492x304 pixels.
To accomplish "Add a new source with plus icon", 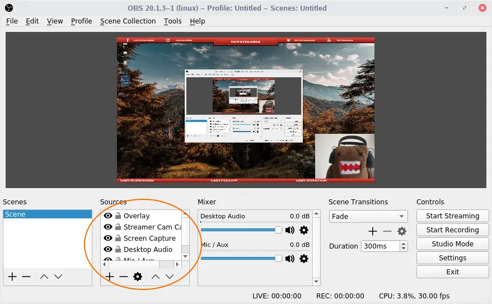I will 110,277.
